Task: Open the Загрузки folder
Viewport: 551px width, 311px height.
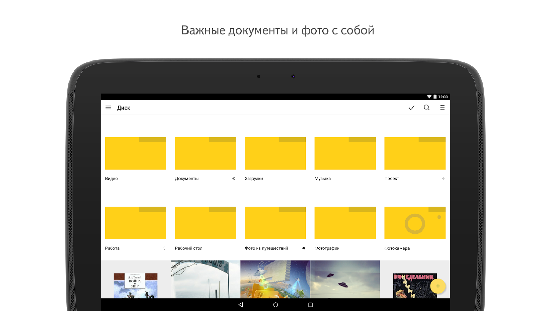Action: tap(275, 153)
